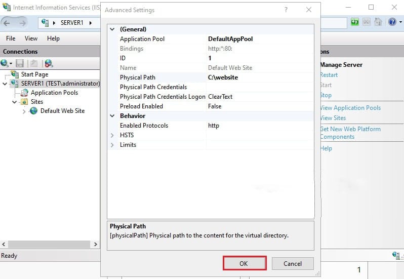The image size is (404, 279).
Task: Open the Help menu
Action: (x=53, y=38)
